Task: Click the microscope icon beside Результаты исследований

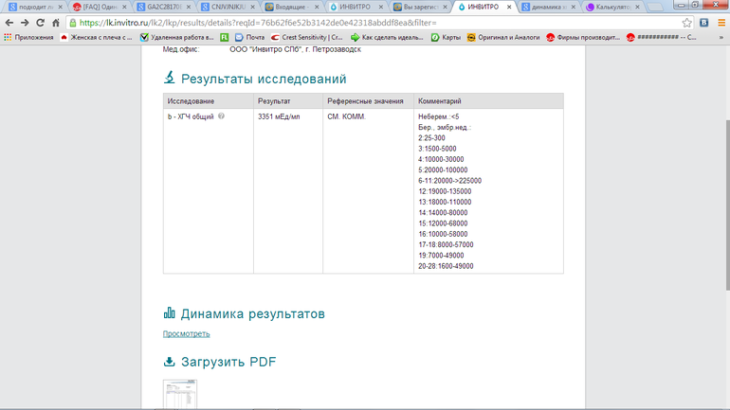Action: [169, 77]
